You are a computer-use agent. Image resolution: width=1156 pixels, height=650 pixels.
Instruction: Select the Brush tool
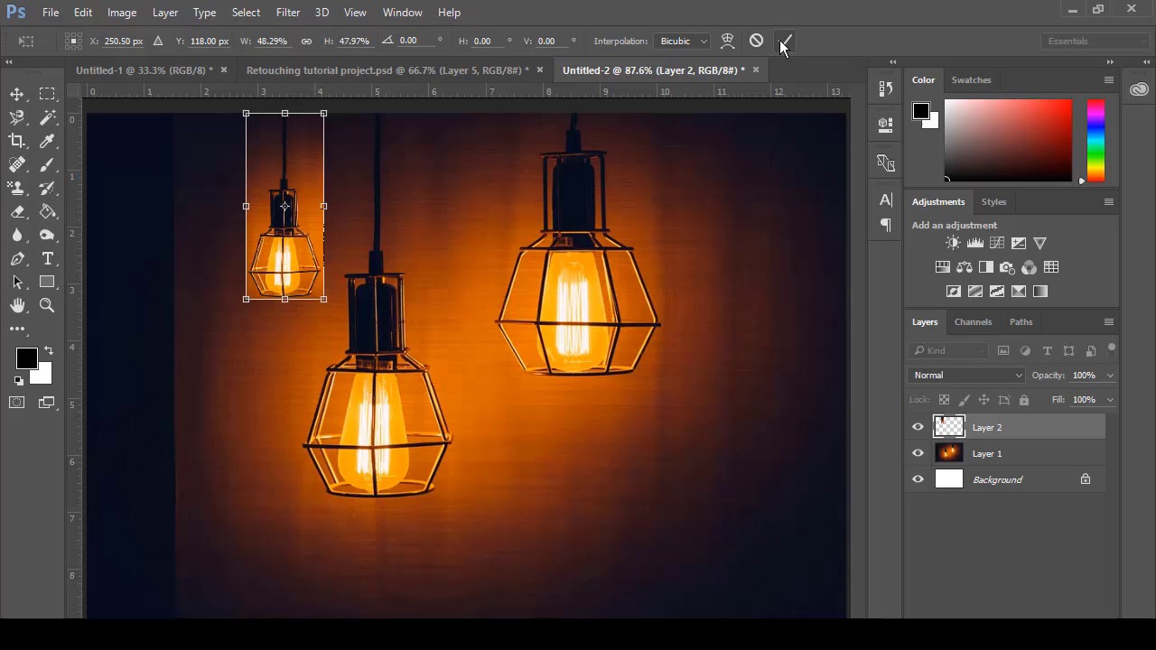coord(47,164)
